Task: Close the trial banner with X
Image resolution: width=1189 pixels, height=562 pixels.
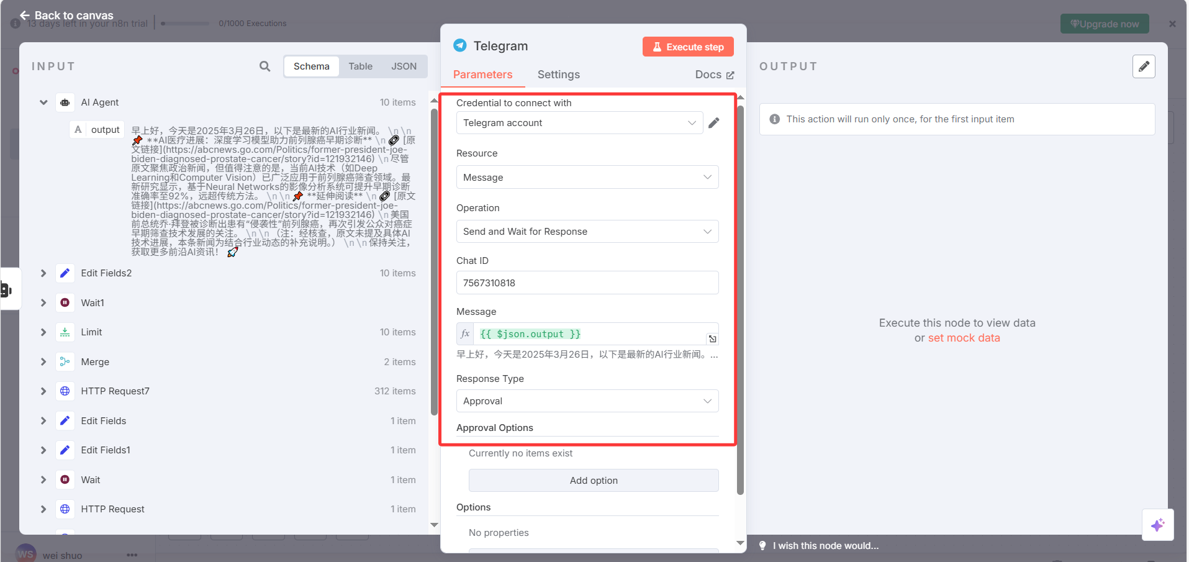Action: [1172, 24]
